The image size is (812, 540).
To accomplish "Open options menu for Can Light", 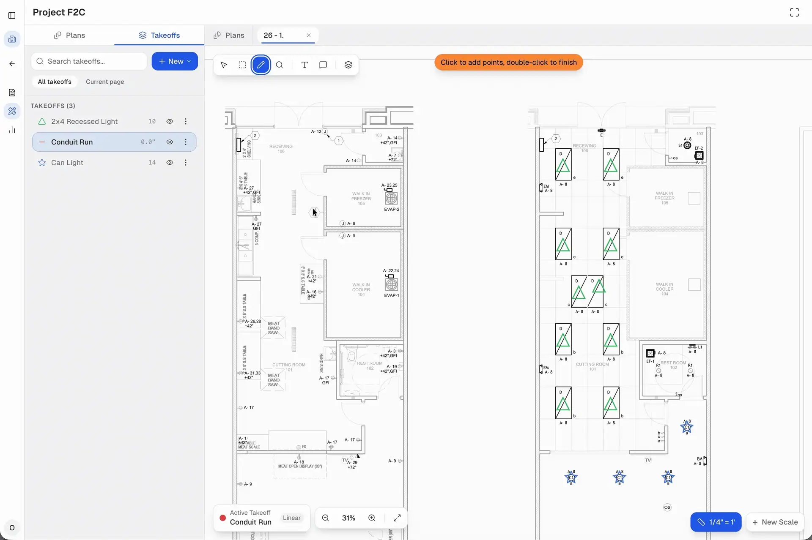I will click(186, 163).
